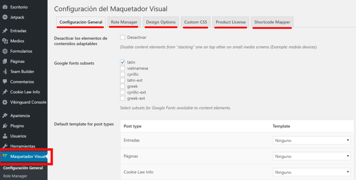Open Comentarios via speech bubble icon
356x180 pixels.
[x=5, y=82]
